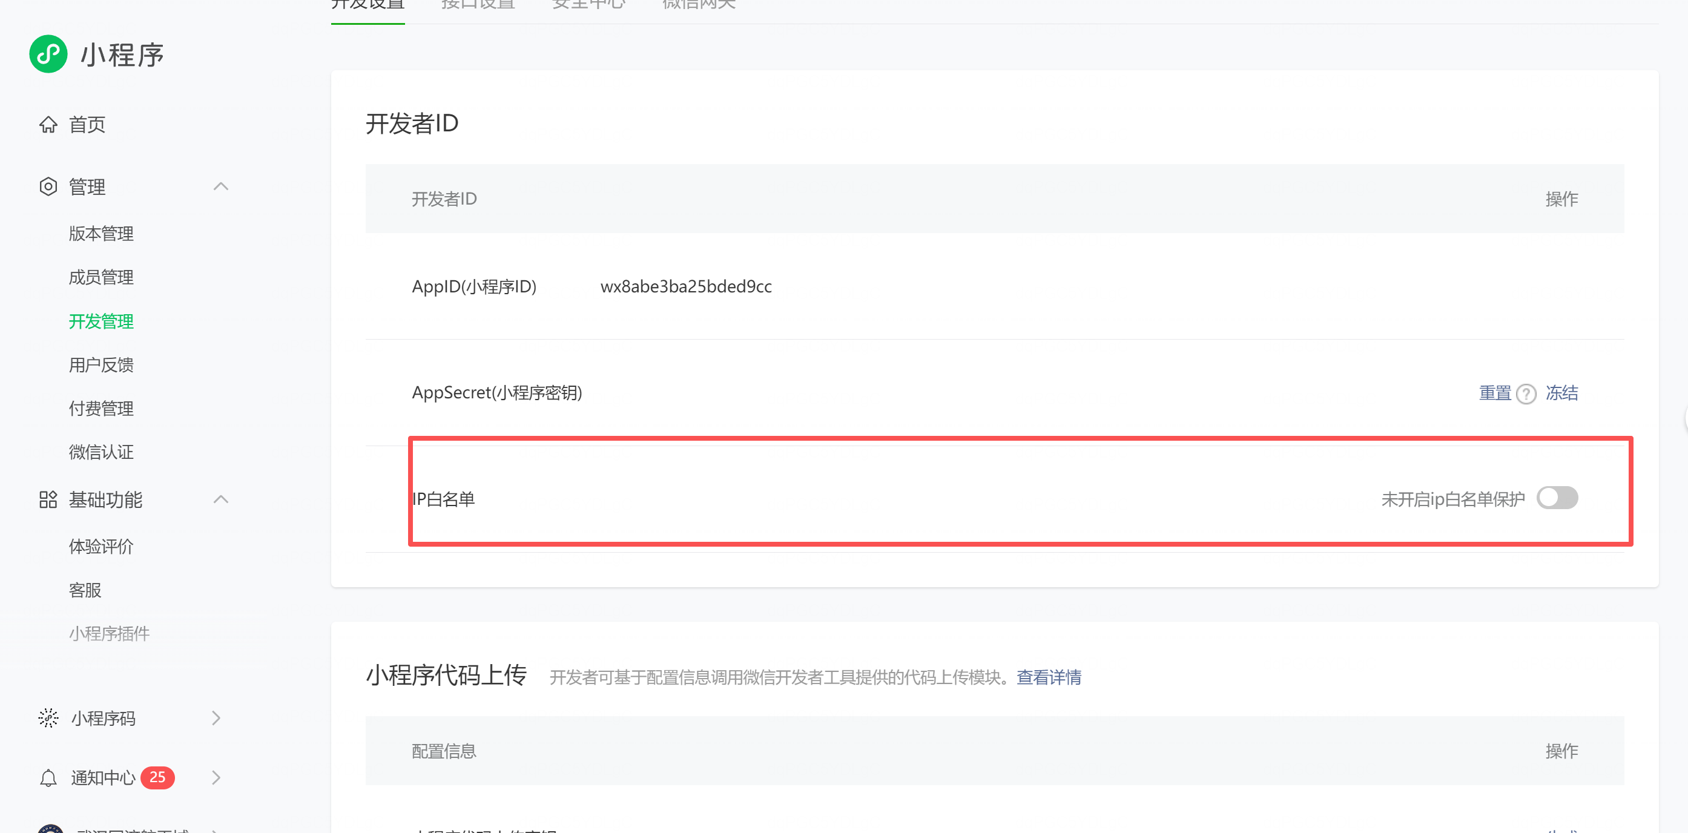Viewport: 1688px width, 833px height.
Task: Click the red 25 notification badge
Action: coord(157,777)
